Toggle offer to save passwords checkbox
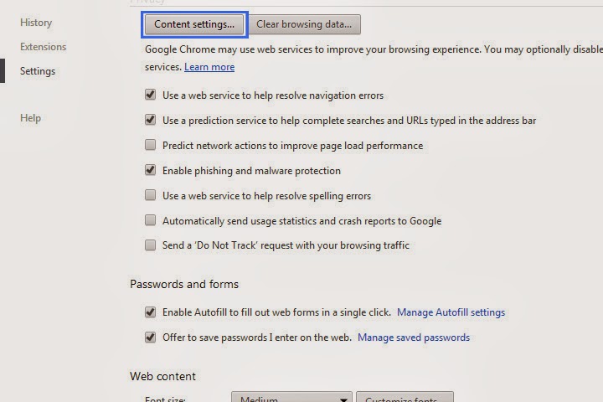The width and height of the screenshot is (603, 402). tap(151, 337)
